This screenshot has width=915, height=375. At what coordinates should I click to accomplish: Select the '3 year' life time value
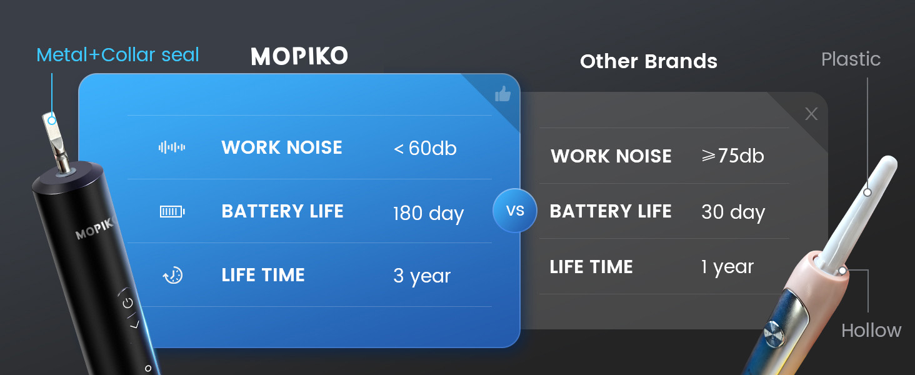[422, 276]
